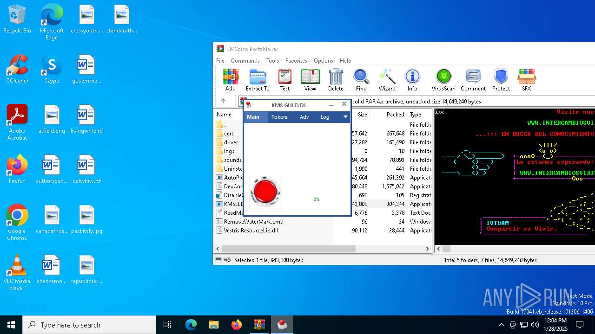Image resolution: width=595 pixels, height=334 pixels.
Task: Select the Skype desktop shortcut
Action: pyautogui.click(x=52, y=70)
